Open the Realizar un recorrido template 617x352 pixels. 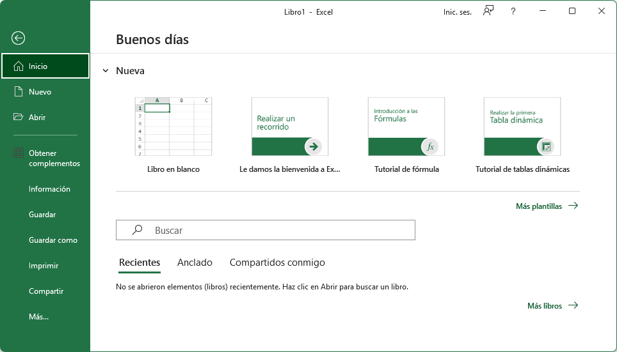click(x=290, y=126)
